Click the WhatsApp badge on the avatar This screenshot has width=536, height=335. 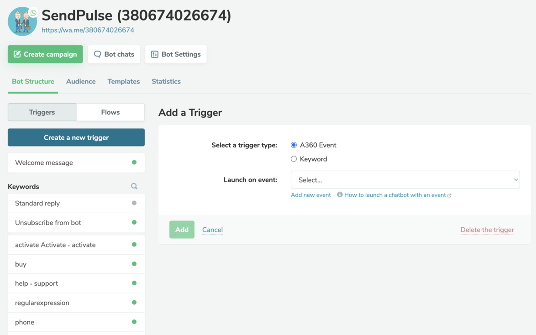(x=33, y=13)
